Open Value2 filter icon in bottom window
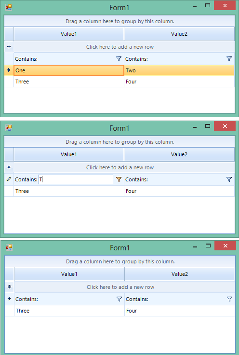This screenshot has height=355, width=239. pyautogui.click(x=229, y=299)
